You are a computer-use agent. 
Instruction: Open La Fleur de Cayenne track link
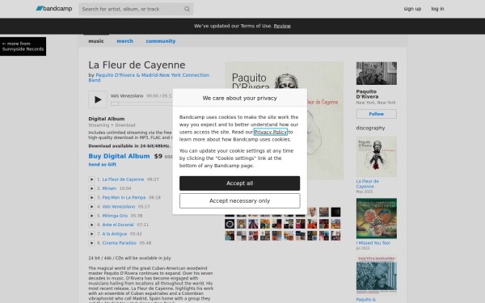(123, 179)
